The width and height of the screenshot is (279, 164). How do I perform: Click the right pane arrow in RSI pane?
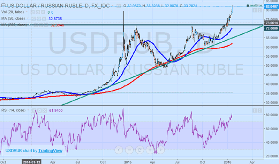point(260,110)
